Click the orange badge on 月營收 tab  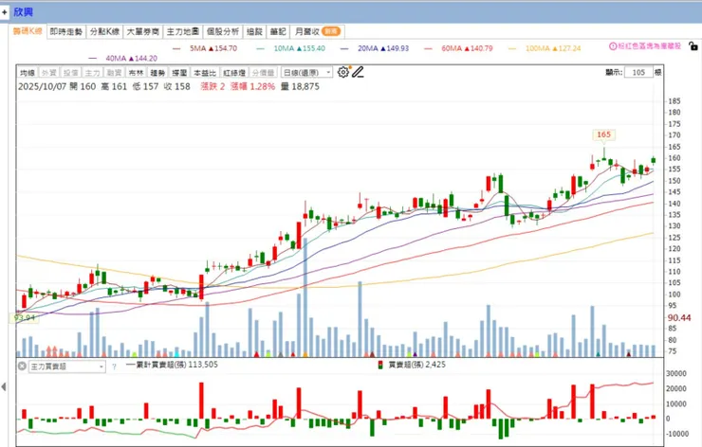331,31
